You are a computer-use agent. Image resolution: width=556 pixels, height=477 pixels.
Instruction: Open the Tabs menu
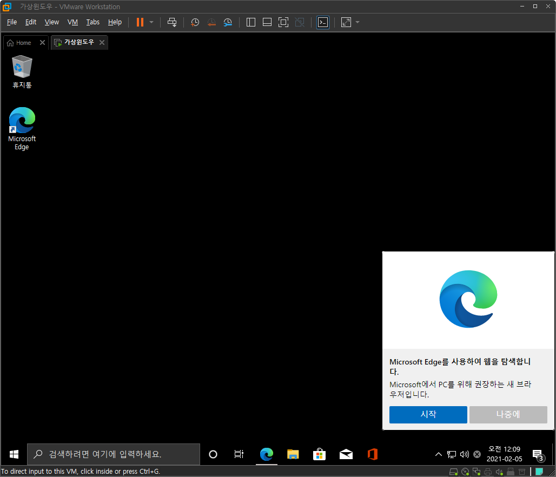coord(93,22)
